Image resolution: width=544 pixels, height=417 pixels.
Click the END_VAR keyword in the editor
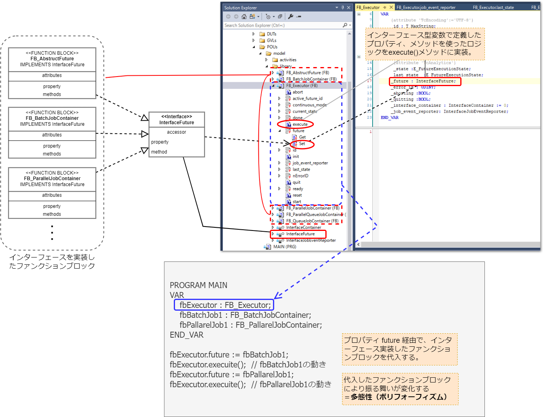point(390,118)
